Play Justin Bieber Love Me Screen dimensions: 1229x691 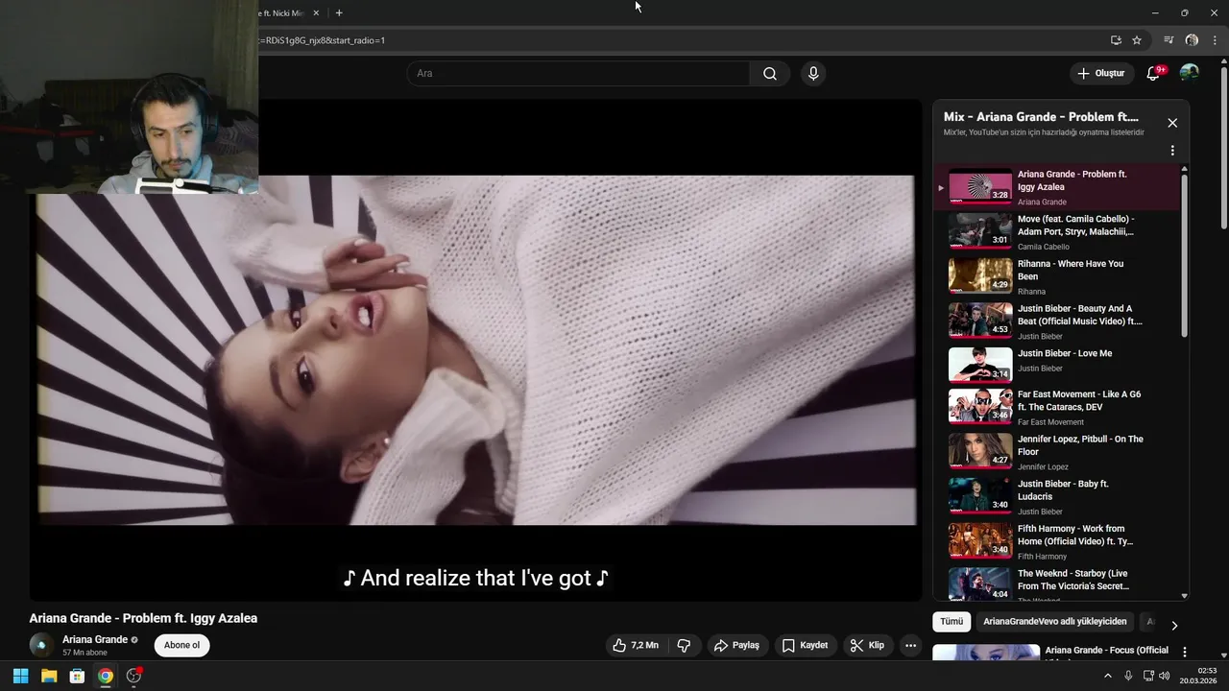(1058, 364)
